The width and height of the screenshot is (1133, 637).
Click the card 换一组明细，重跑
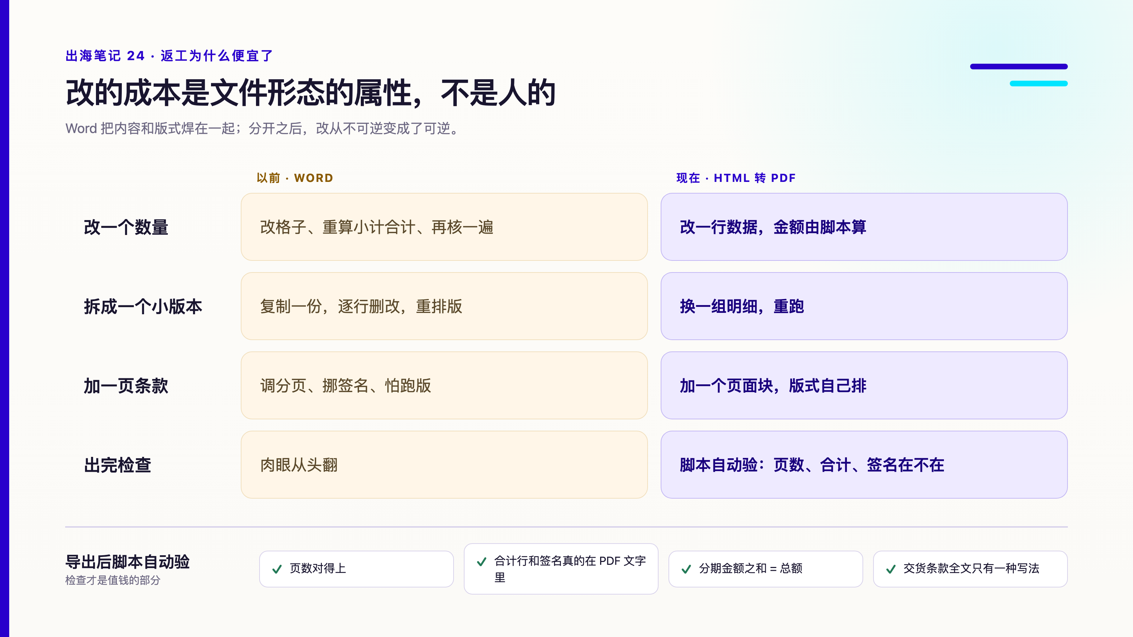[864, 306]
